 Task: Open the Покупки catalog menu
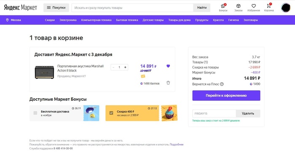(56, 8)
